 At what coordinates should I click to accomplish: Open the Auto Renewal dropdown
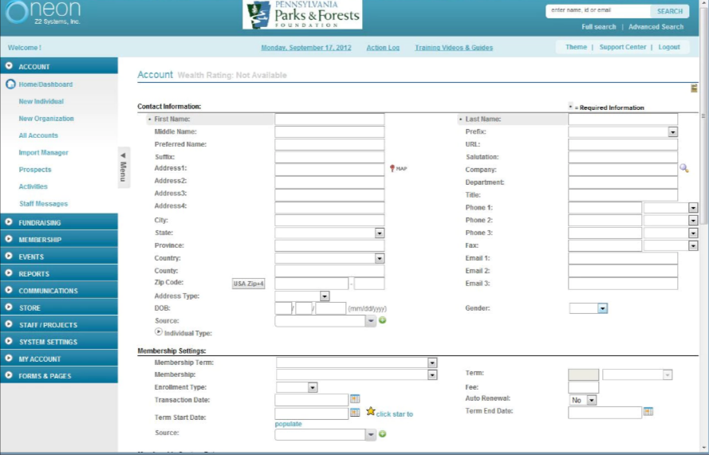click(x=591, y=400)
